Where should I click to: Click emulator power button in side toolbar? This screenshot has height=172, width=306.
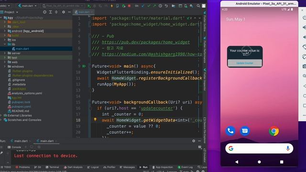[x=304, y=18]
